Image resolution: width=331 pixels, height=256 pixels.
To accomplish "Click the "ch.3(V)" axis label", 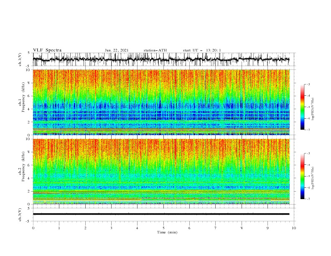I will (20, 215).
